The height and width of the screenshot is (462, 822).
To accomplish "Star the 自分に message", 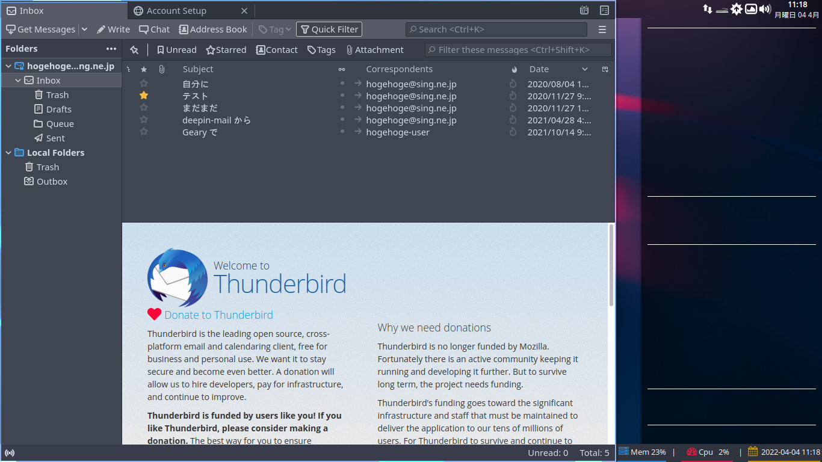I will 144,84.
